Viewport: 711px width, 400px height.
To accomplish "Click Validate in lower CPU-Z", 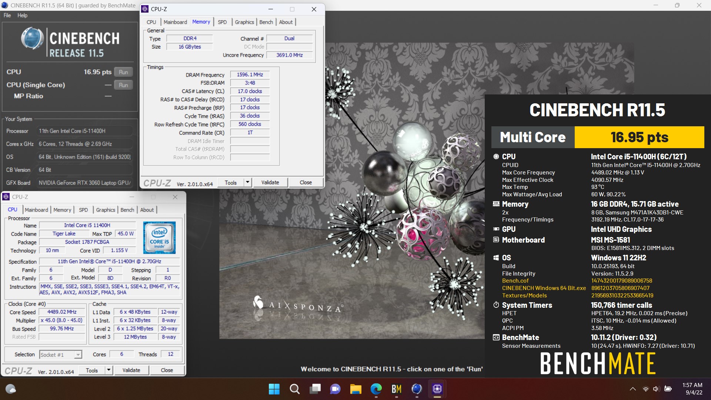I will coord(131,370).
